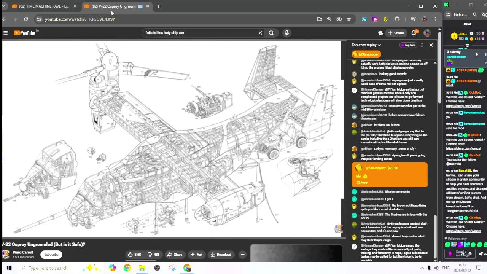Start voice search with the microphone
This screenshot has width=487, height=274.
pyautogui.click(x=287, y=33)
